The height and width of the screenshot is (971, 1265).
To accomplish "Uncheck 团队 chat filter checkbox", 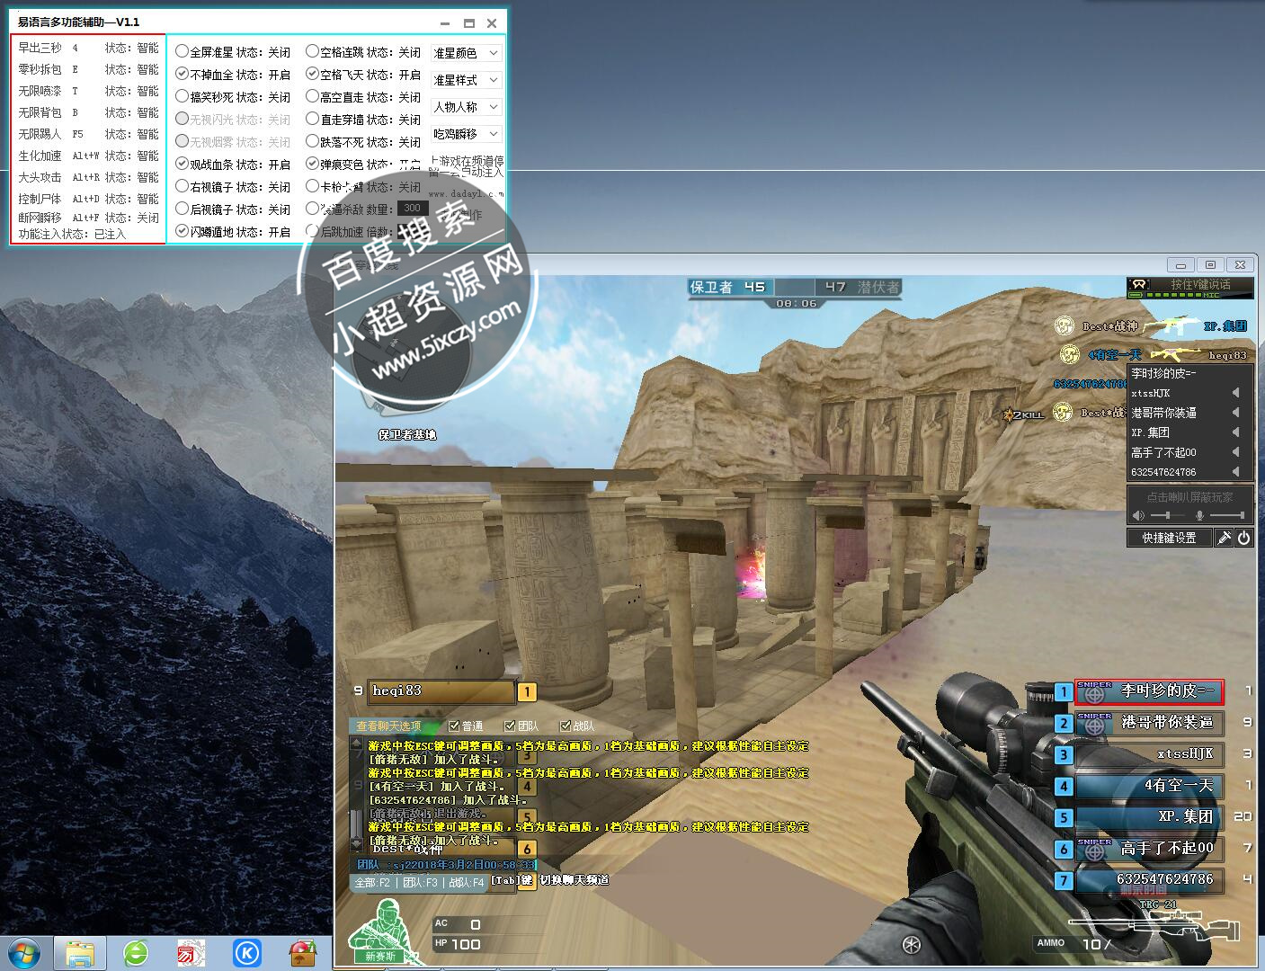I will point(509,726).
